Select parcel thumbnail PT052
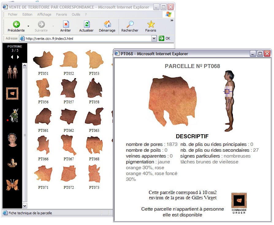Image resolution: width=274 pixels, height=225 pixels. 69,59
